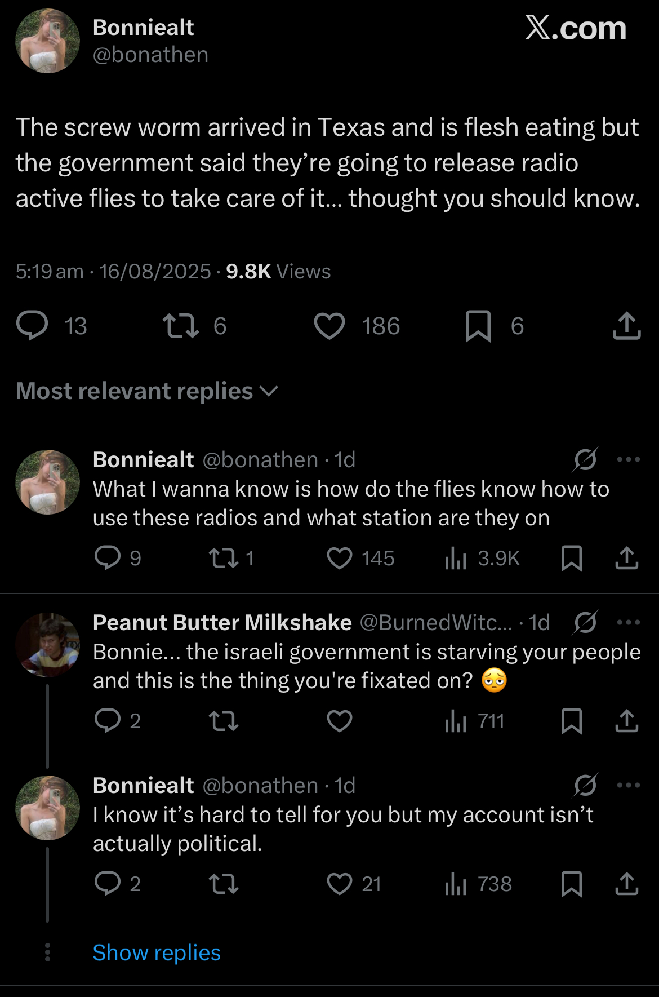View analytics for reply with 3.9K views
The height and width of the screenshot is (997, 659).
pos(456,558)
